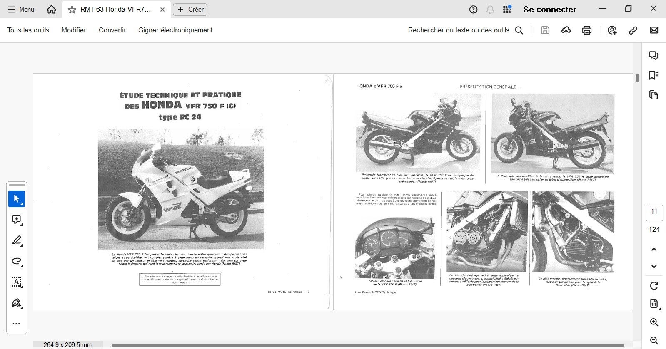
Task: Zoom in on the document
Action: (x=654, y=322)
